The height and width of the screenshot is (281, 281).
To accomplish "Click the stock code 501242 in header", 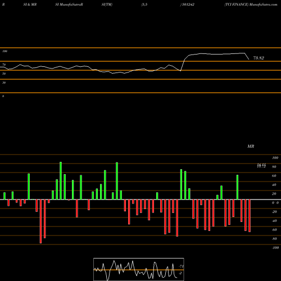I will coord(188,4).
